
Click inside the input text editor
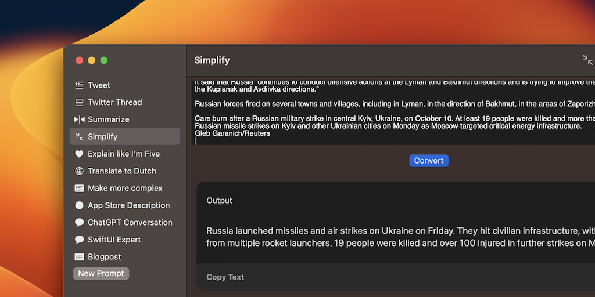coord(394,112)
